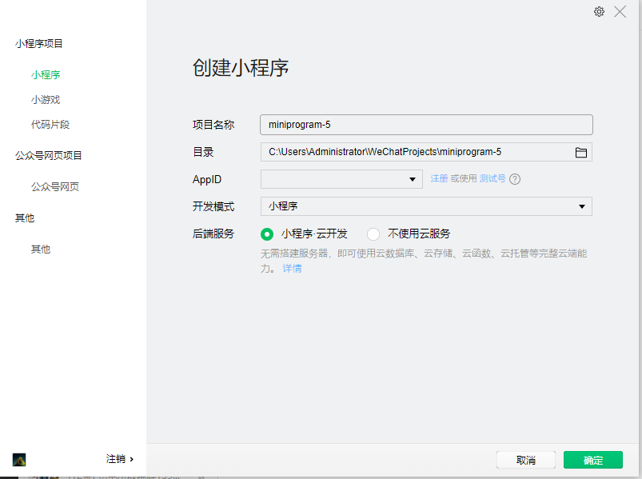Switch to 小游戏 project type
This screenshot has height=479, width=642.
coord(46,100)
